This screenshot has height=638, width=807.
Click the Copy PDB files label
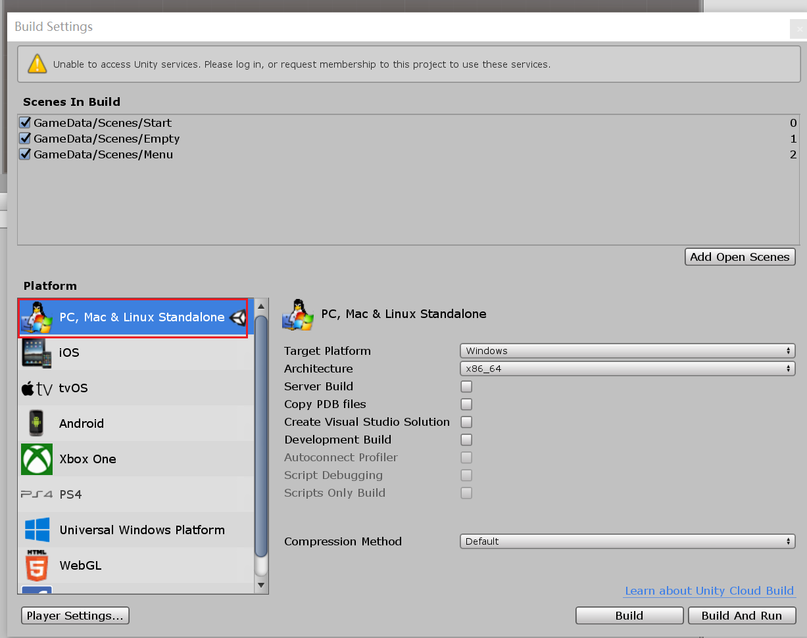coord(325,404)
